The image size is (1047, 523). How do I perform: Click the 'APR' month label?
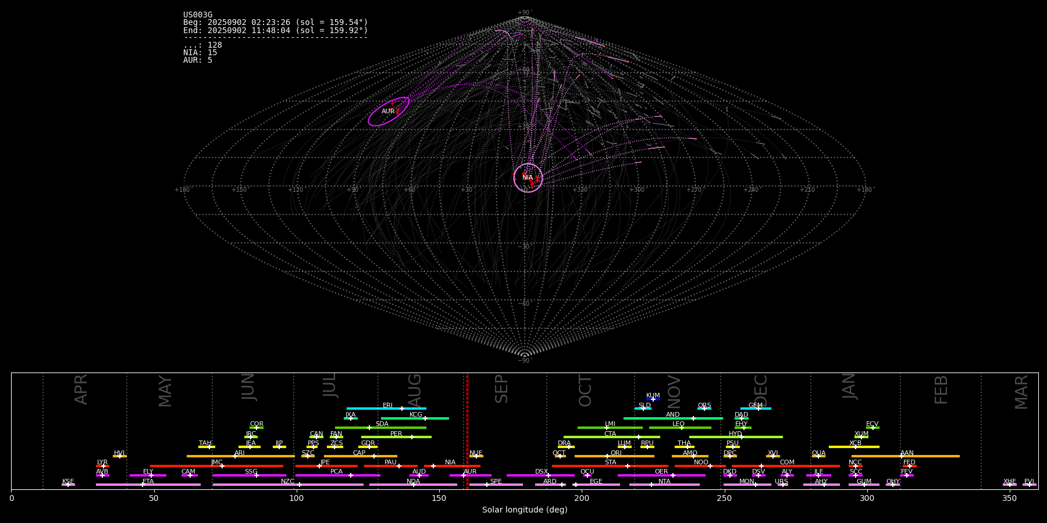pos(81,389)
